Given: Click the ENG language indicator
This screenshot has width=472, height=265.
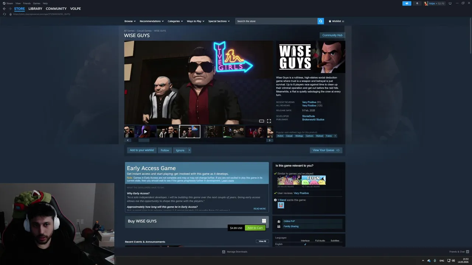Looking at the screenshot, I should pyautogui.click(x=442, y=261).
